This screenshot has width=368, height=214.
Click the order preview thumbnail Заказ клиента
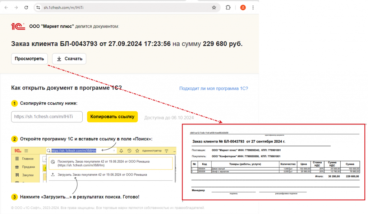click(273, 162)
